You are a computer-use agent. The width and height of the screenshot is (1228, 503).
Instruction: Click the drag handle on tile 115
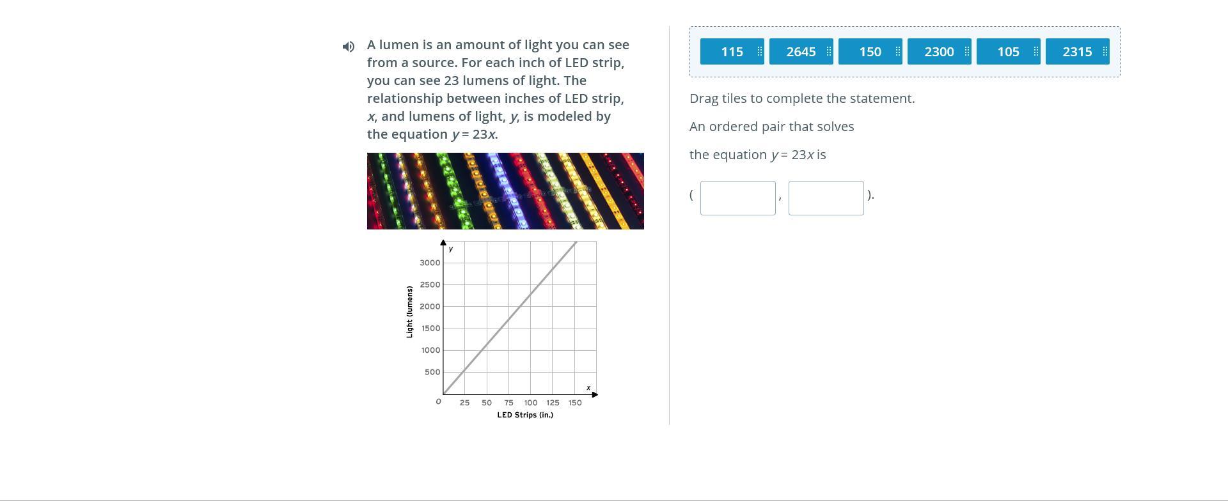point(760,52)
